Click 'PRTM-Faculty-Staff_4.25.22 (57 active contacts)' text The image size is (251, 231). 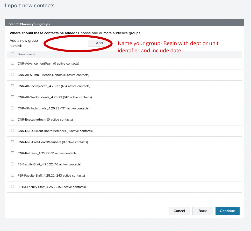[52, 187]
